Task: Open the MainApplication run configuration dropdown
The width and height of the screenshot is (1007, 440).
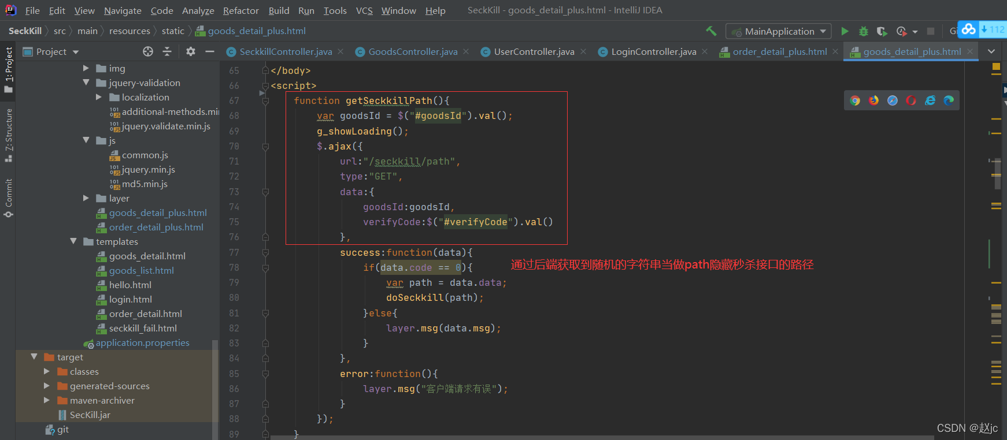Action: coord(779,31)
